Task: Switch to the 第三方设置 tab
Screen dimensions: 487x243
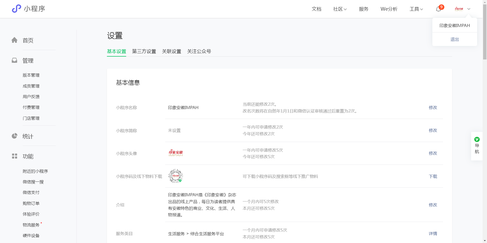Action: [x=144, y=51]
